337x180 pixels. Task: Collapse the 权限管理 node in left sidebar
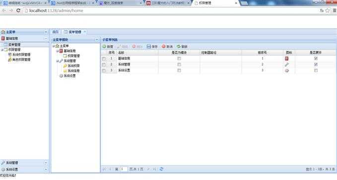(x=2, y=50)
